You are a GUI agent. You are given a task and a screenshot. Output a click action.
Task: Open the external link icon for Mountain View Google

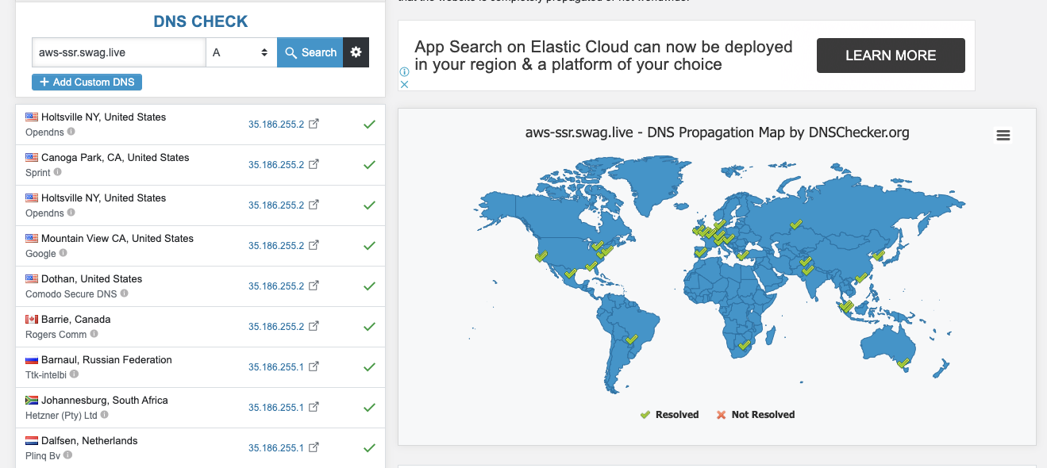[x=314, y=245]
